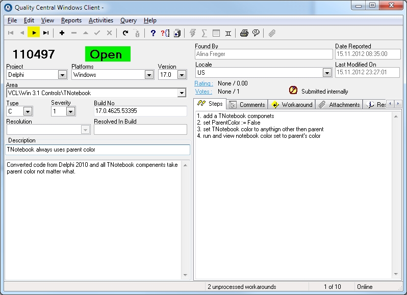Open the Platforms dropdown showing Windows
Viewport: 407px width, 295px height.
[x=149, y=75]
